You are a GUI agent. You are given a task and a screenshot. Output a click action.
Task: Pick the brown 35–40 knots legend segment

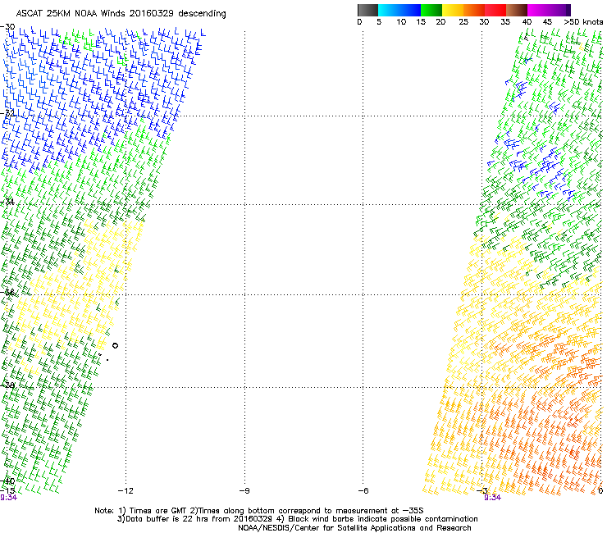[x=517, y=10]
